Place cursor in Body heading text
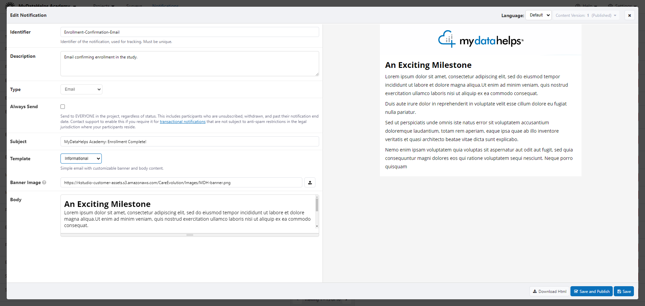This screenshot has width=645, height=306. click(107, 204)
